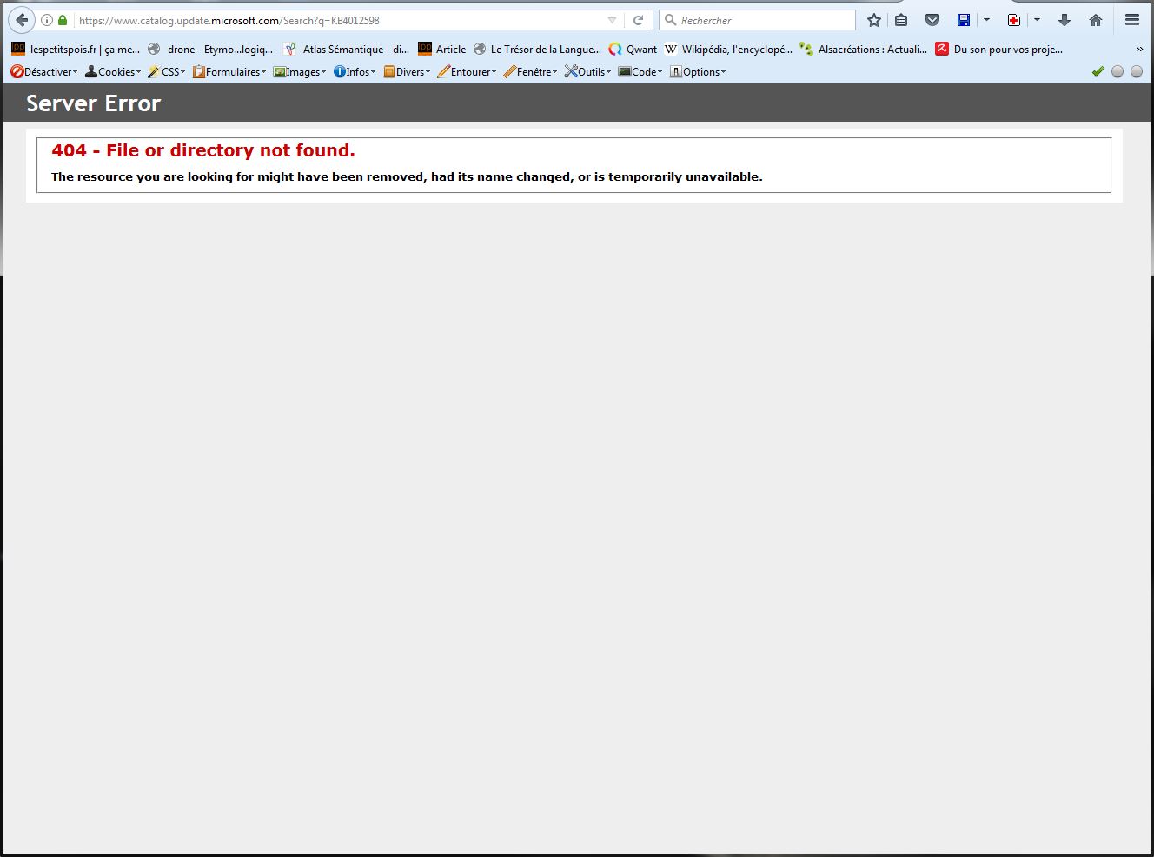
Task: Open the Qwant bookmark
Action: (633, 50)
